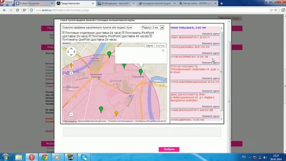The image size is (286, 161).
Task: Click Нажмите здесь under ПОСТАМАТ ТЦ РИО
Action: (210, 106)
